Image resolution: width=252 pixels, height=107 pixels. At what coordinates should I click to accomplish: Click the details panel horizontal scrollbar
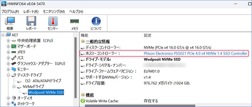pos(140,106)
